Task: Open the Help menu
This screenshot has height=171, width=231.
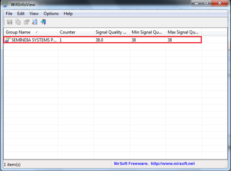Action: point(68,14)
